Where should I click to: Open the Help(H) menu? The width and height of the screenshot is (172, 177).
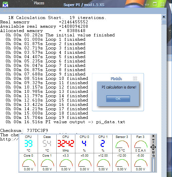click(x=53, y=10)
